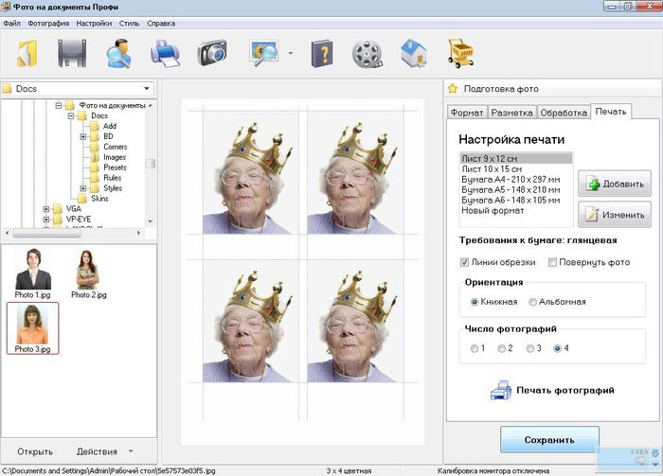Switch to the Формат tab
Image resolution: width=663 pixels, height=476 pixels.
pos(467,113)
